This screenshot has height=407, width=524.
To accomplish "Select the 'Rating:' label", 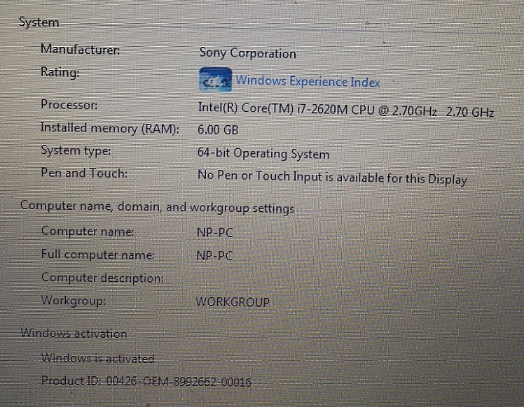I will coord(60,72).
